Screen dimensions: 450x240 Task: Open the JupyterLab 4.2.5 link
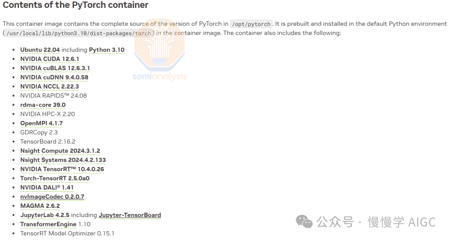coord(45,215)
